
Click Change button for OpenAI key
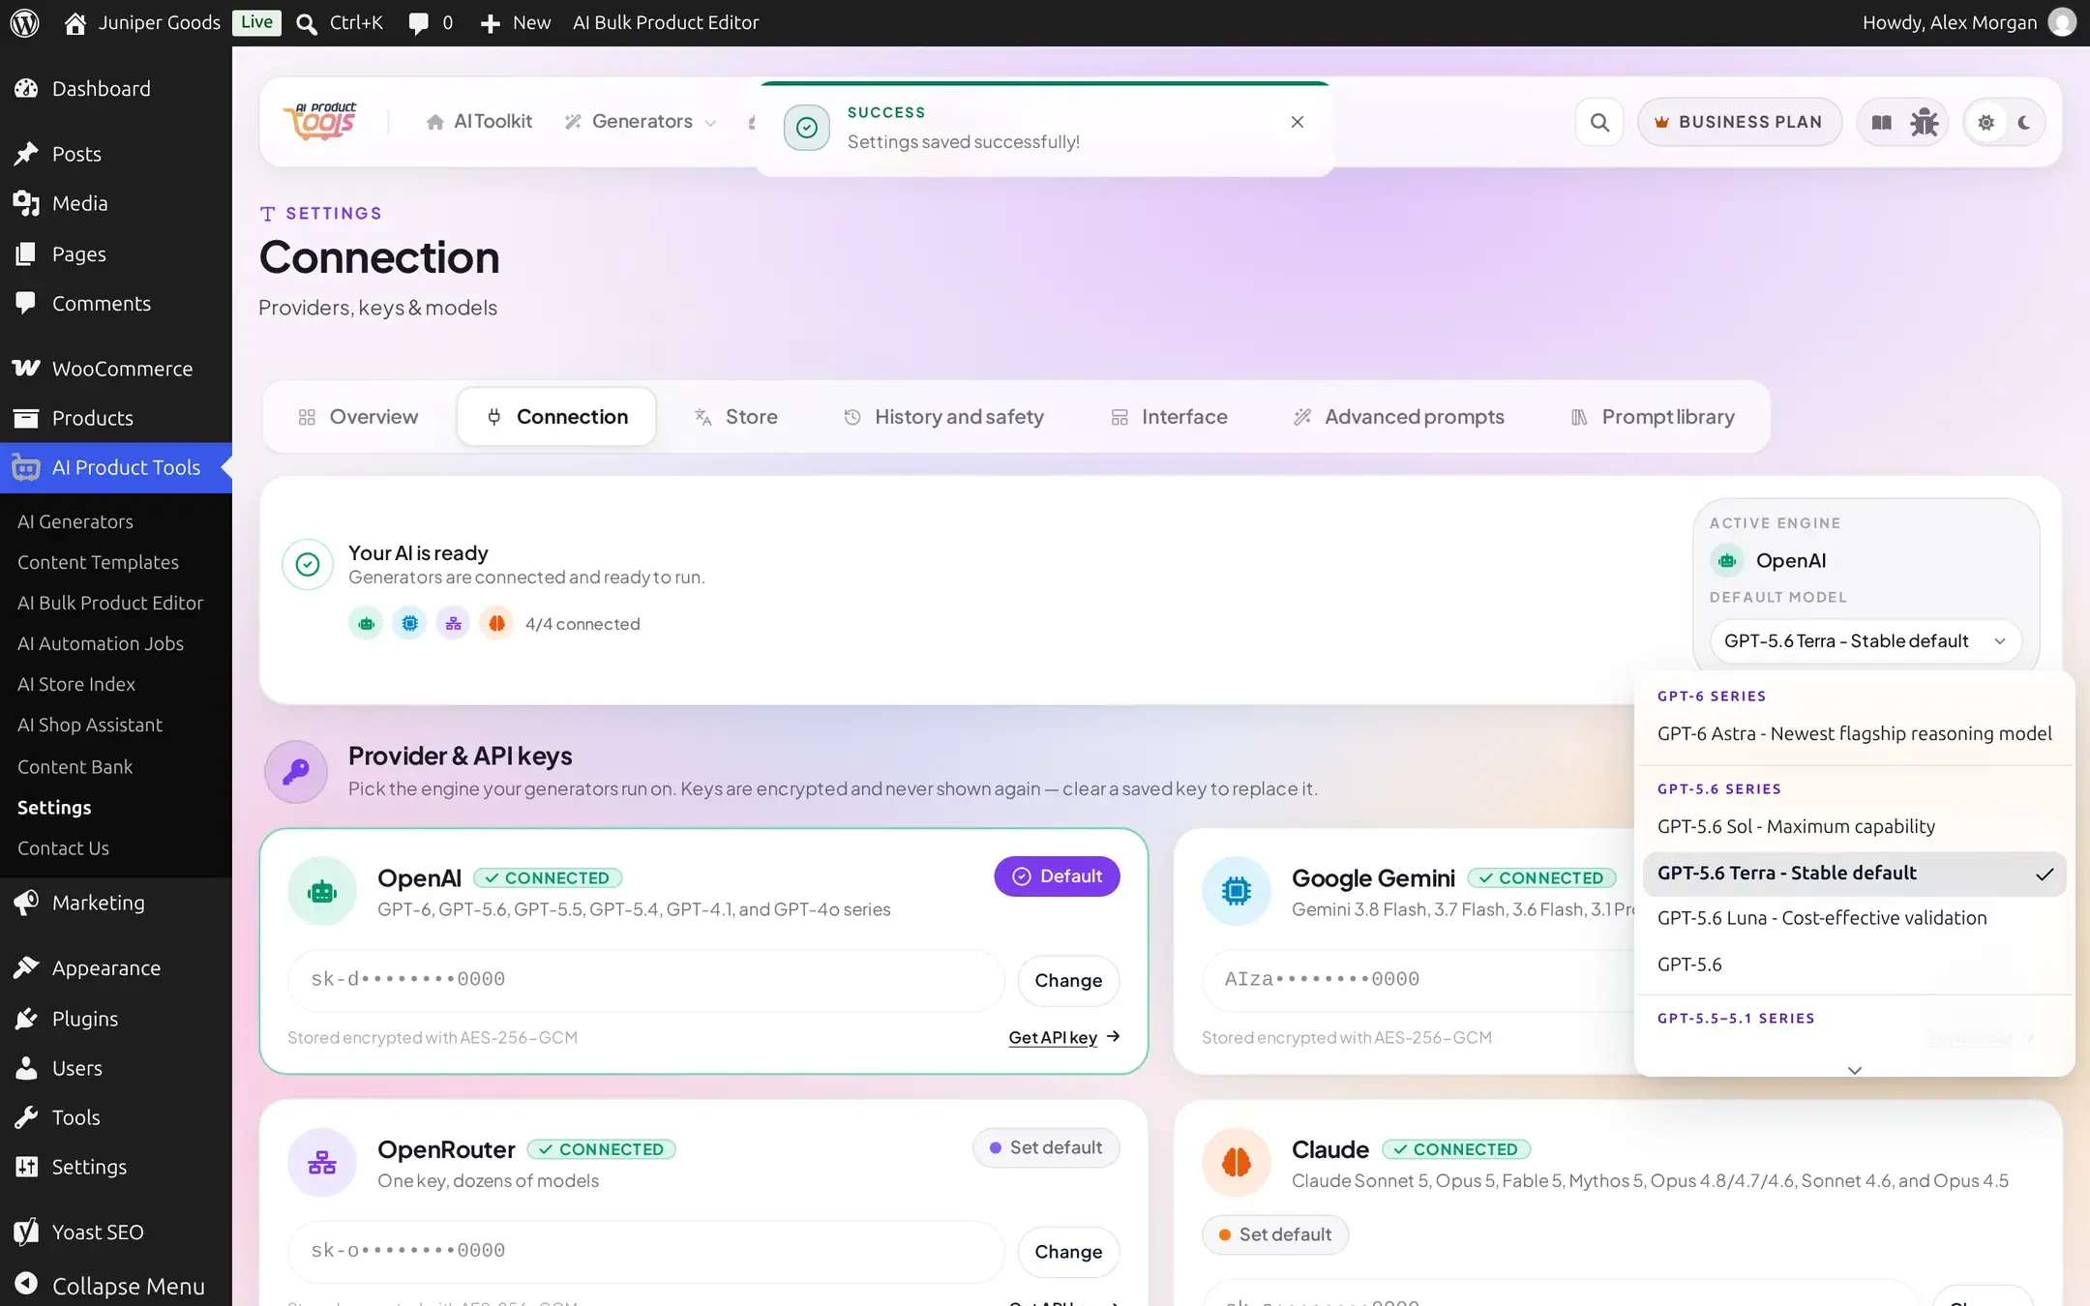(1068, 980)
